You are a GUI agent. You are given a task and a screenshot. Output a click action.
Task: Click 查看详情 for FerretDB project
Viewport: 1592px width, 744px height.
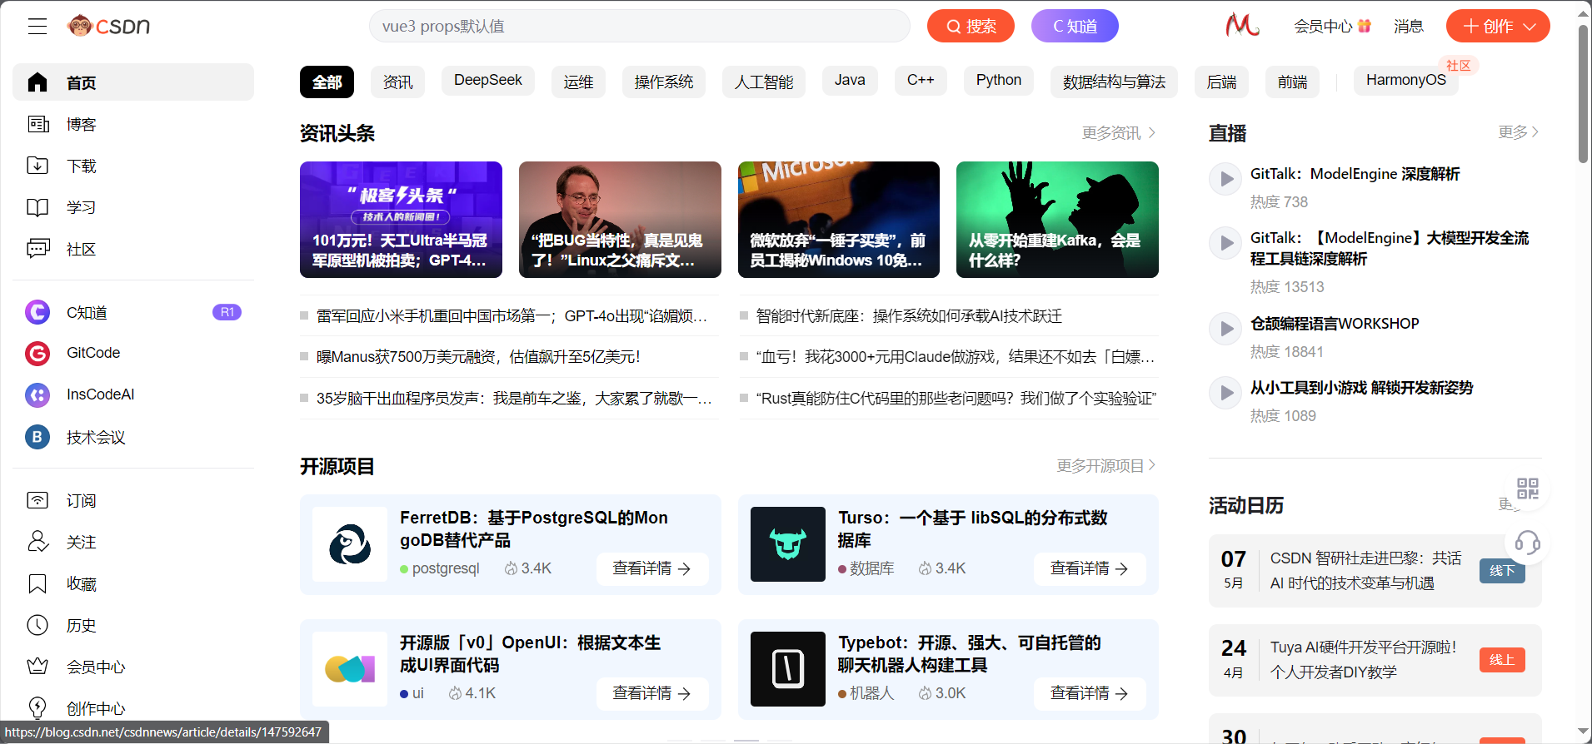(x=652, y=568)
